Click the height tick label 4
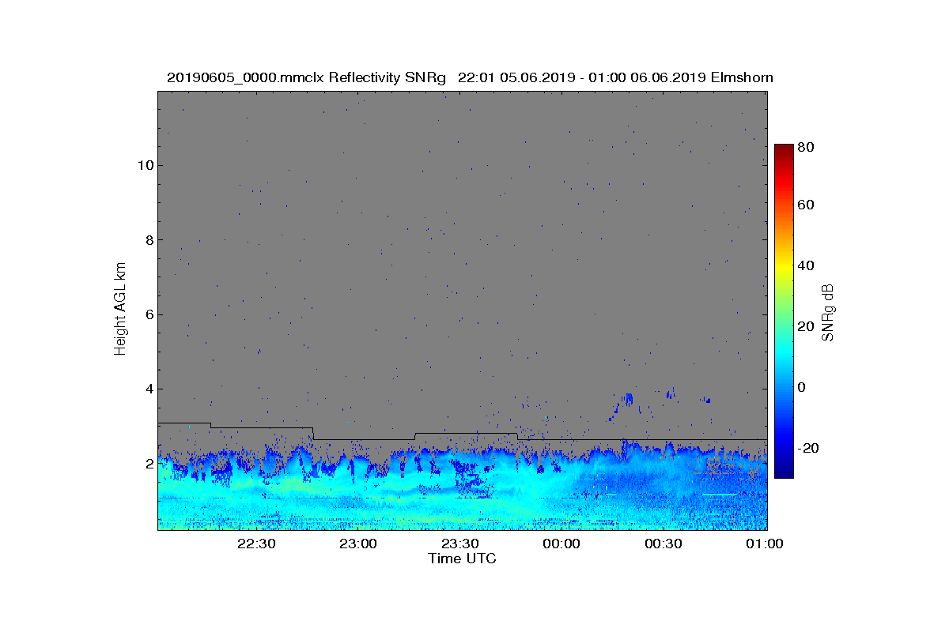Image resolution: width=949 pixels, height=632 pixels. click(x=149, y=389)
